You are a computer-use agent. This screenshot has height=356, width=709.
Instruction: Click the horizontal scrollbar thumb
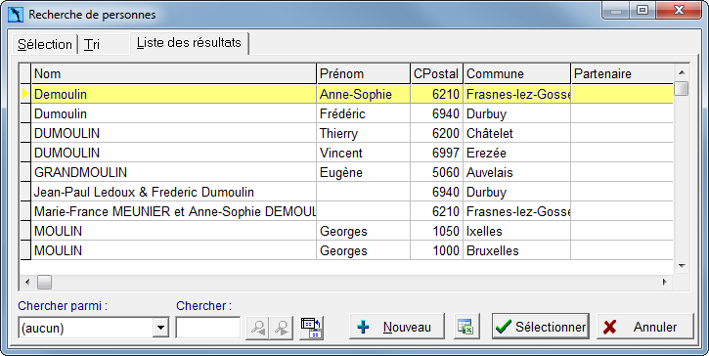pyautogui.click(x=44, y=283)
